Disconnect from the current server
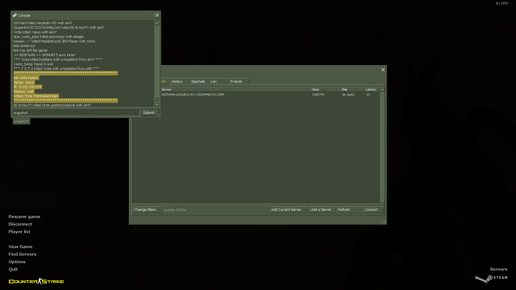Screen dimensions: 516x290 [x=20, y=224]
